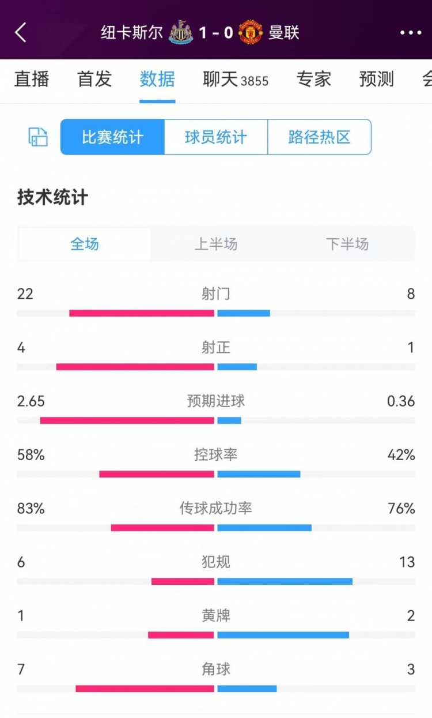Screen dimensions: 432x718
Task: Open the three-dot more options menu
Action: pos(411,33)
